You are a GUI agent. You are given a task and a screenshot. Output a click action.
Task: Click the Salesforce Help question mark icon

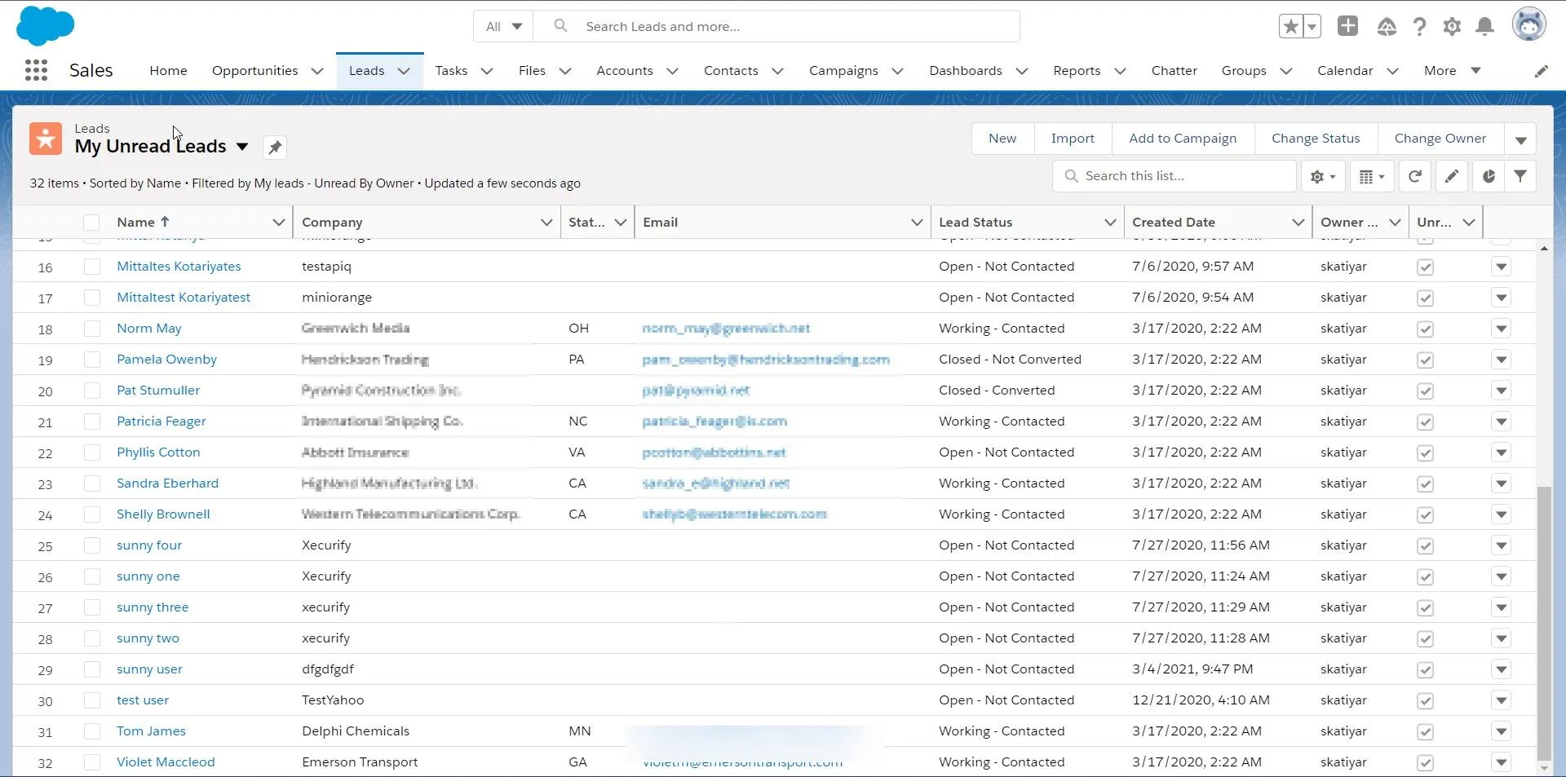[x=1419, y=26]
